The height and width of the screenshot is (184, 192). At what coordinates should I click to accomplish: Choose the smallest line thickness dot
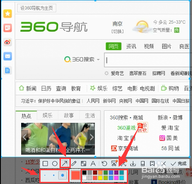(45, 175)
